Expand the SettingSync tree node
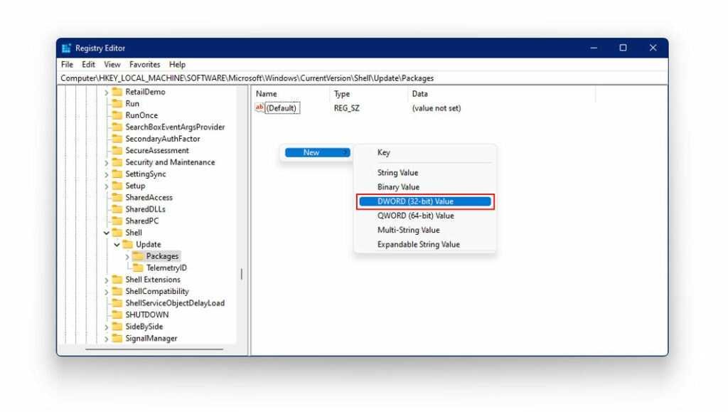The height and width of the screenshot is (412, 728). point(107,174)
